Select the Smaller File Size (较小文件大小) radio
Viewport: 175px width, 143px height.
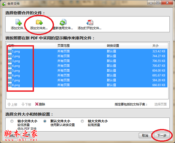pyautogui.click(x=12, y=121)
